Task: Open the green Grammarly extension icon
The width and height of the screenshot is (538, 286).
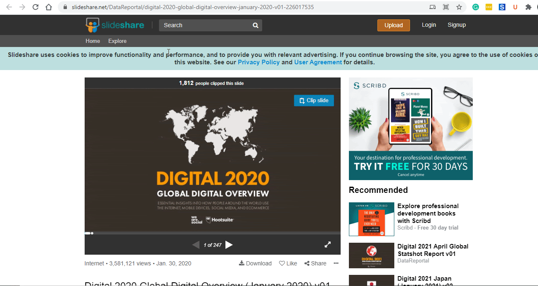Action: (x=476, y=7)
